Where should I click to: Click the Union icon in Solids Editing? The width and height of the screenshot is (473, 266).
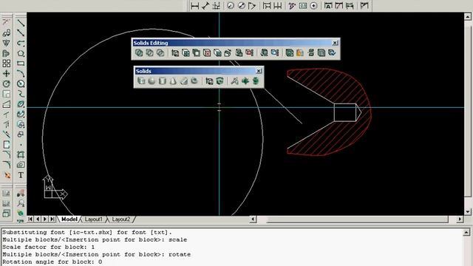coord(139,52)
